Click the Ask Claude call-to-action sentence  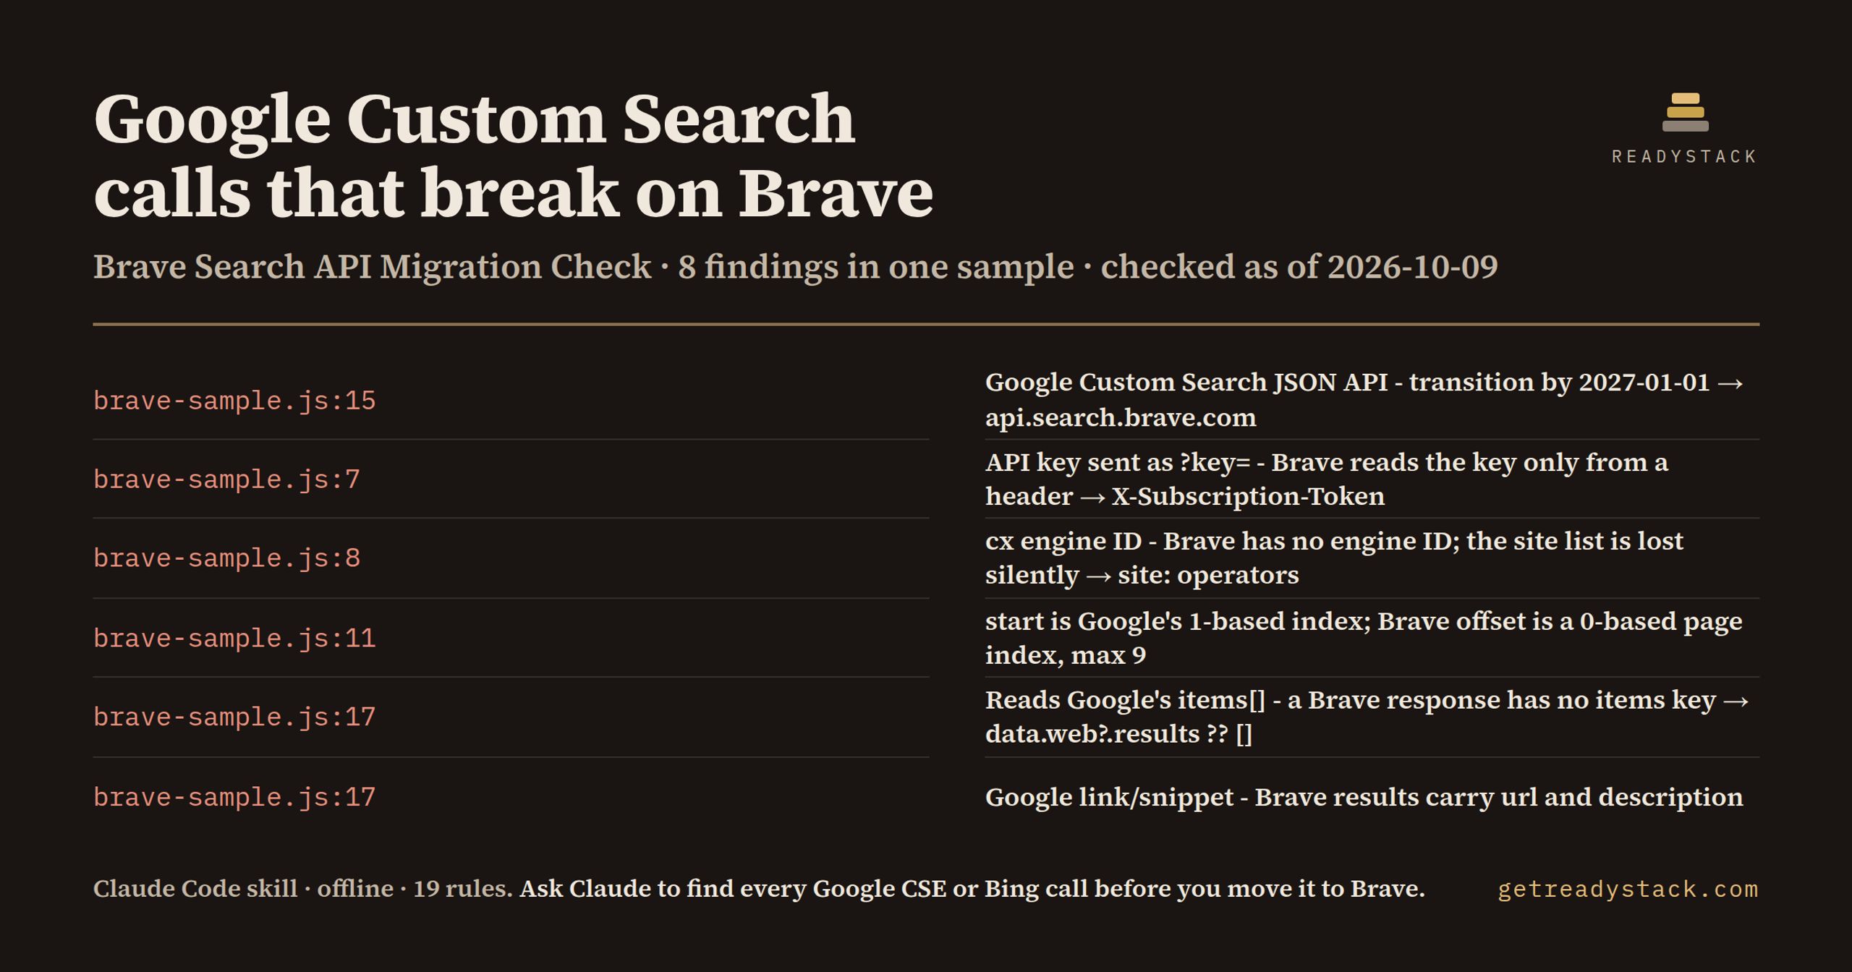coord(972,889)
